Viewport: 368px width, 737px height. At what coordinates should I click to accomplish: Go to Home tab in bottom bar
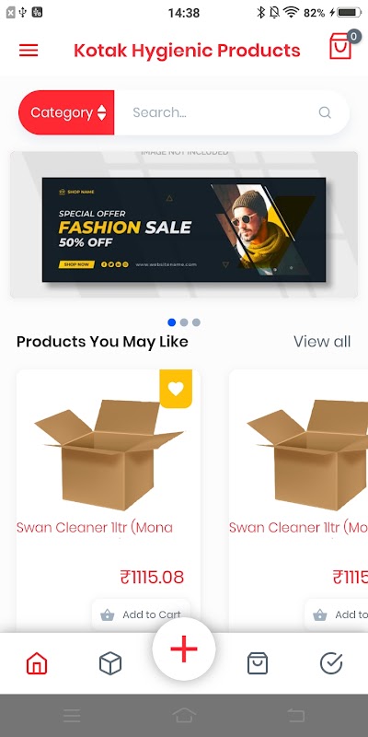[37, 663]
